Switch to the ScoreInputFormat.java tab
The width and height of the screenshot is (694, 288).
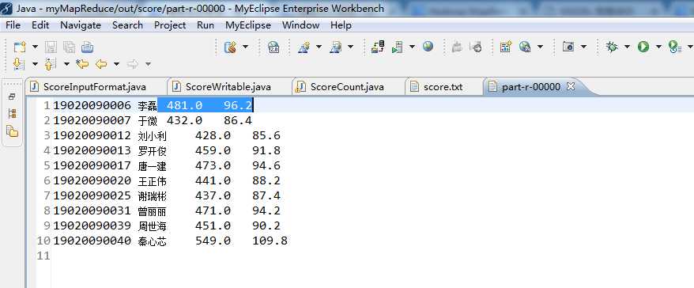[x=94, y=87]
